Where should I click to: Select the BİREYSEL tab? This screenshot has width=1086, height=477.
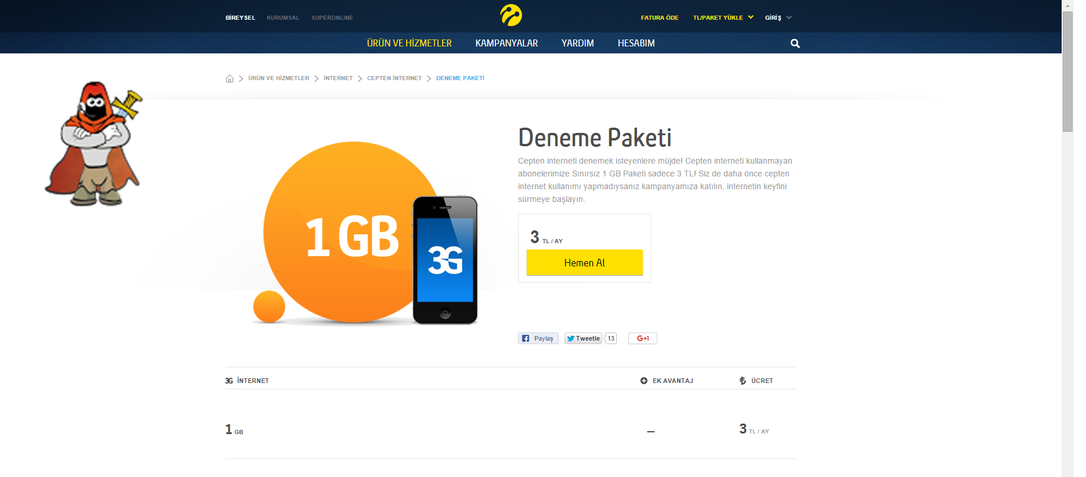click(x=240, y=18)
